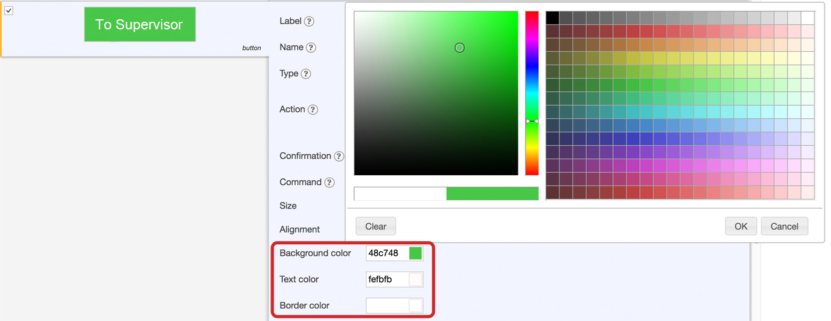The width and height of the screenshot is (831, 321).
Task: Show help for the Confirmation field
Action: [x=339, y=156]
